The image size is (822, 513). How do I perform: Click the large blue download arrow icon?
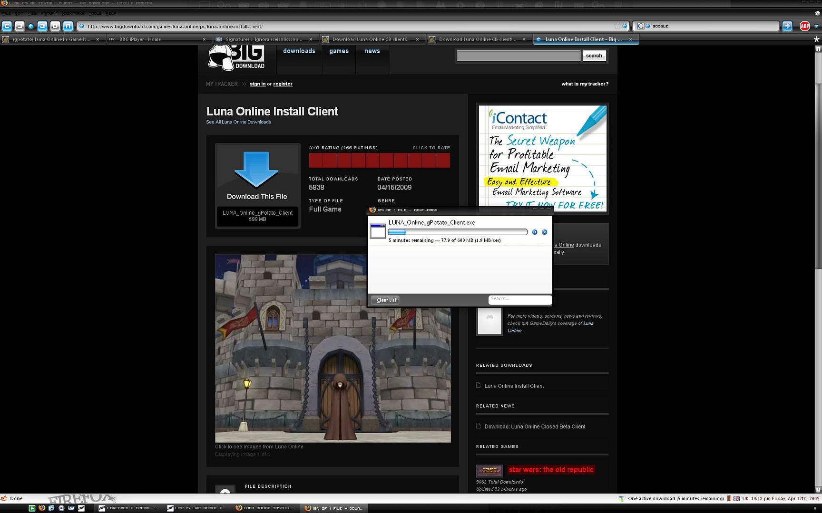[x=256, y=170]
